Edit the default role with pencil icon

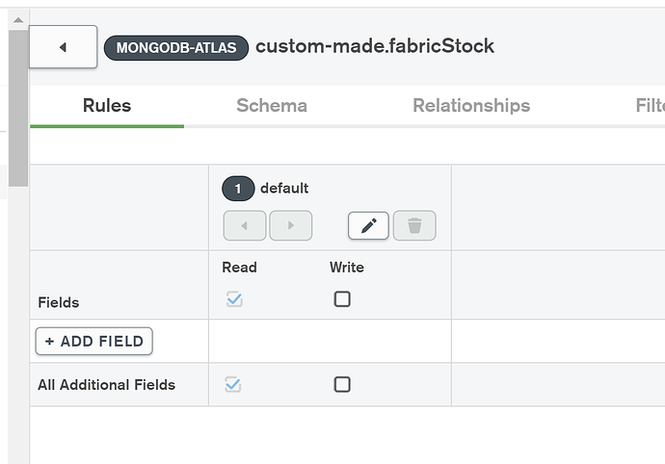[x=368, y=225]
